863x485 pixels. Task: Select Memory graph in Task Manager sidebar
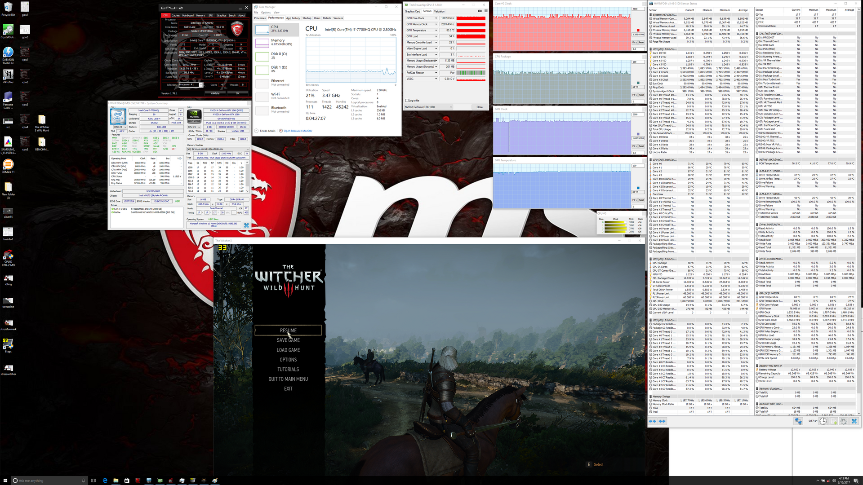click(276, 43)
